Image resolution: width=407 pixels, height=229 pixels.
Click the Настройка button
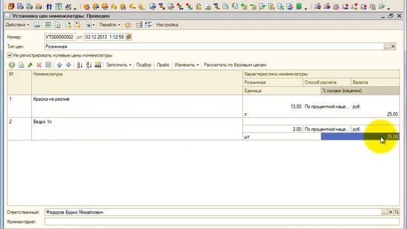[x=167, y=25]
